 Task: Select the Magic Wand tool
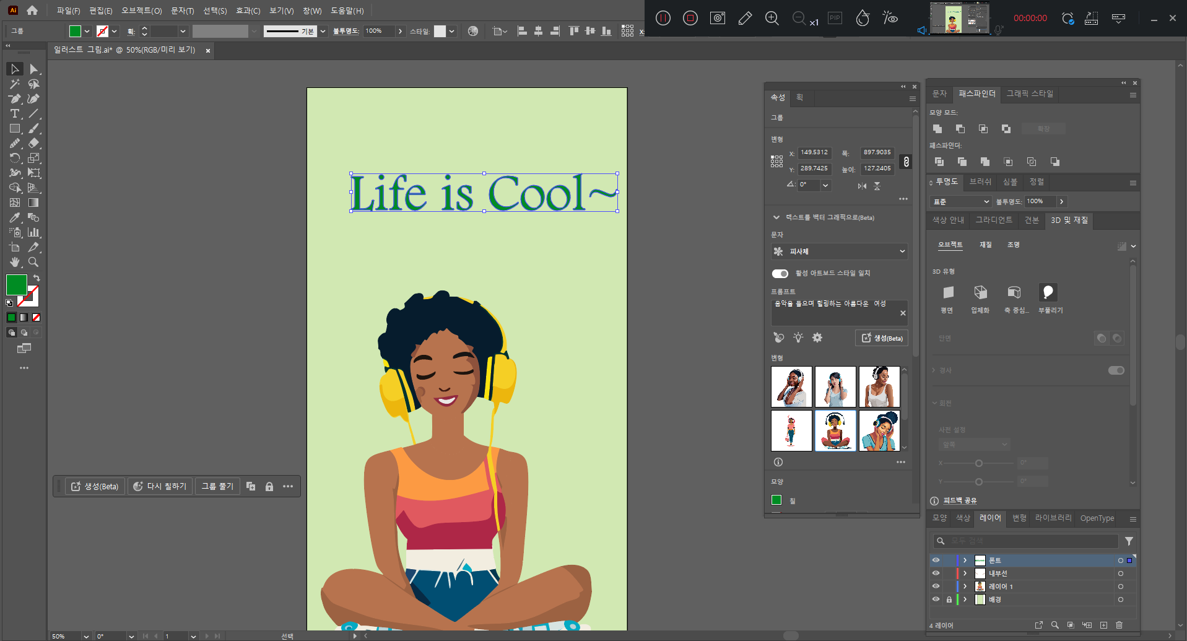[x=14, y=84]
